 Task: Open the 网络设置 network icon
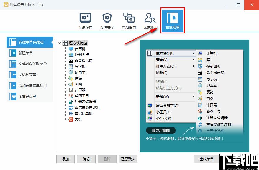click(129, 18)
